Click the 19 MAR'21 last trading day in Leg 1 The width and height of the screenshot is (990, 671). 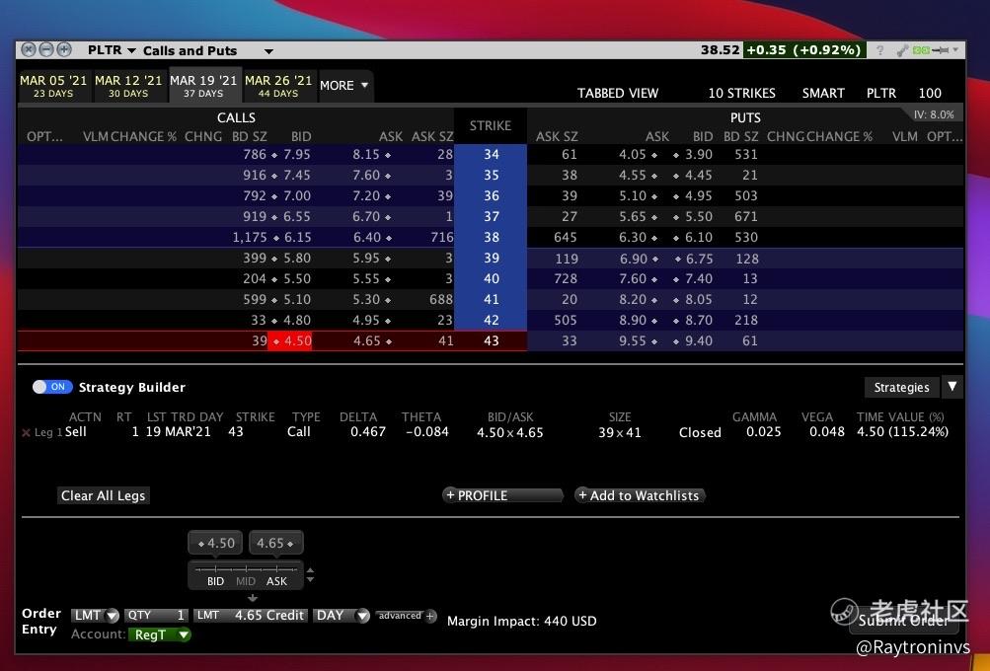point(178,432)
